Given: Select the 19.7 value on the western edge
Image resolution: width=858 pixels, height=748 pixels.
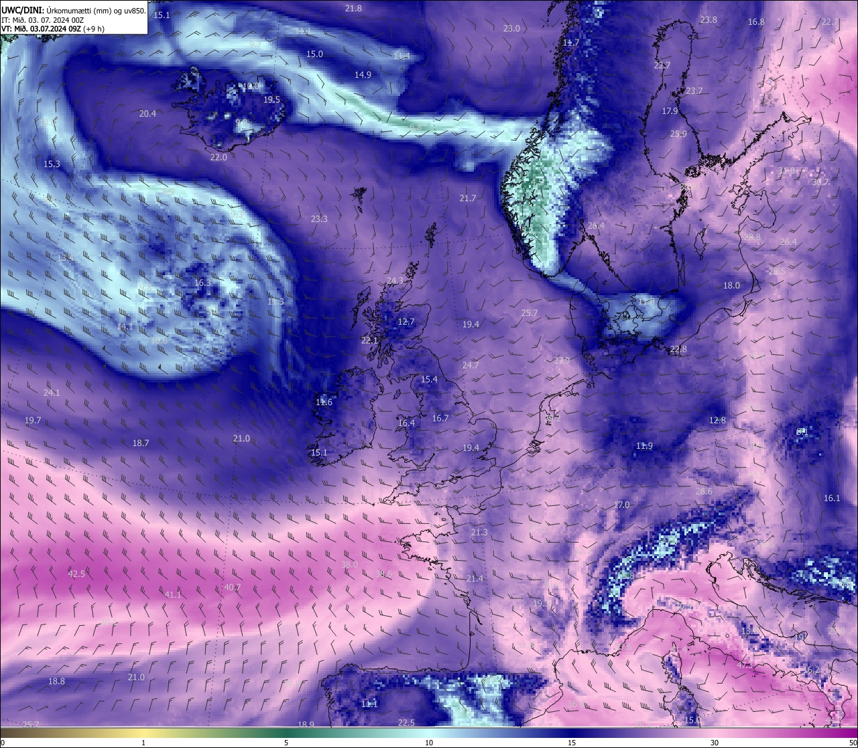Looking at the screenshot, I should click(33, 420).
